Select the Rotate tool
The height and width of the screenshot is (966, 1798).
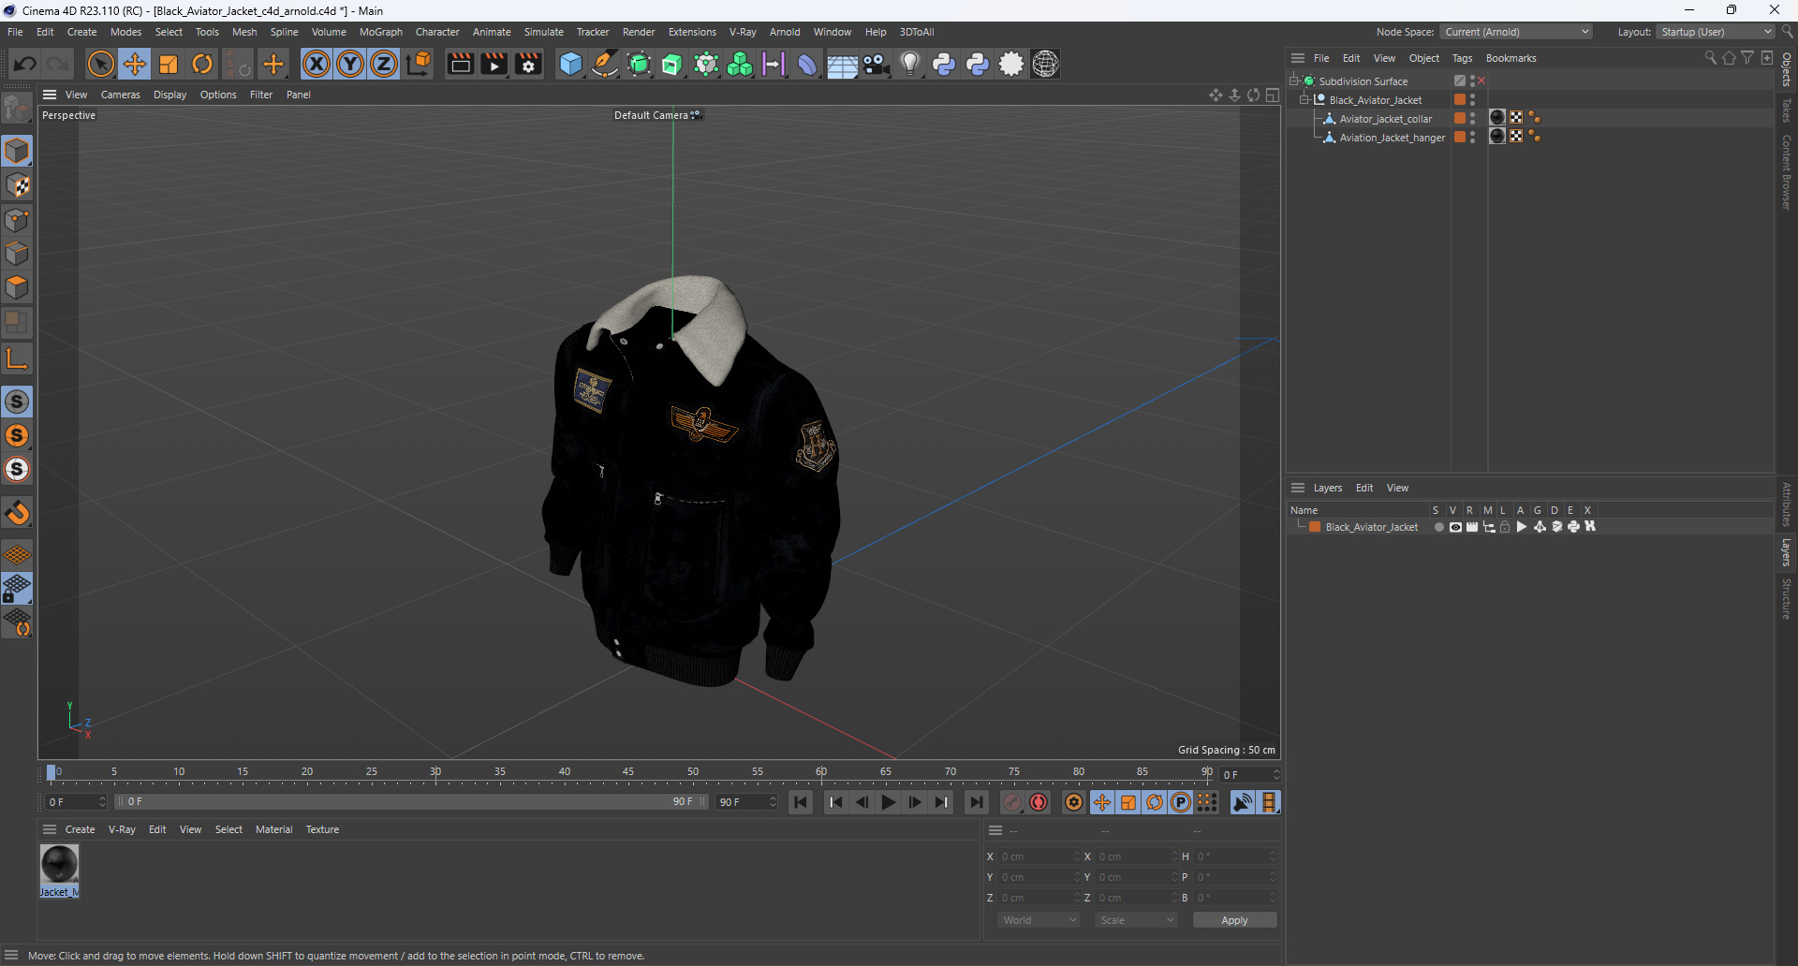click(x=202, y=64)
